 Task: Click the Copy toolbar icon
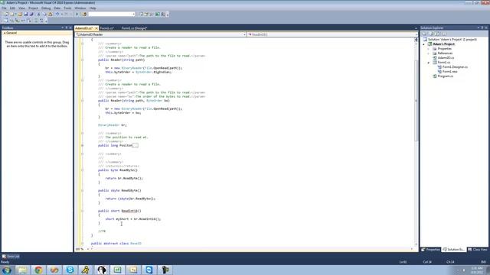pos(44,14)
